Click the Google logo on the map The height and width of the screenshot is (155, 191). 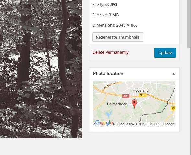tap(104, 123)
